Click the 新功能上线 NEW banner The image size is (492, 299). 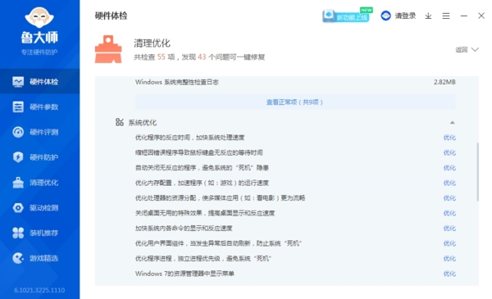click(x=348, y=15)
